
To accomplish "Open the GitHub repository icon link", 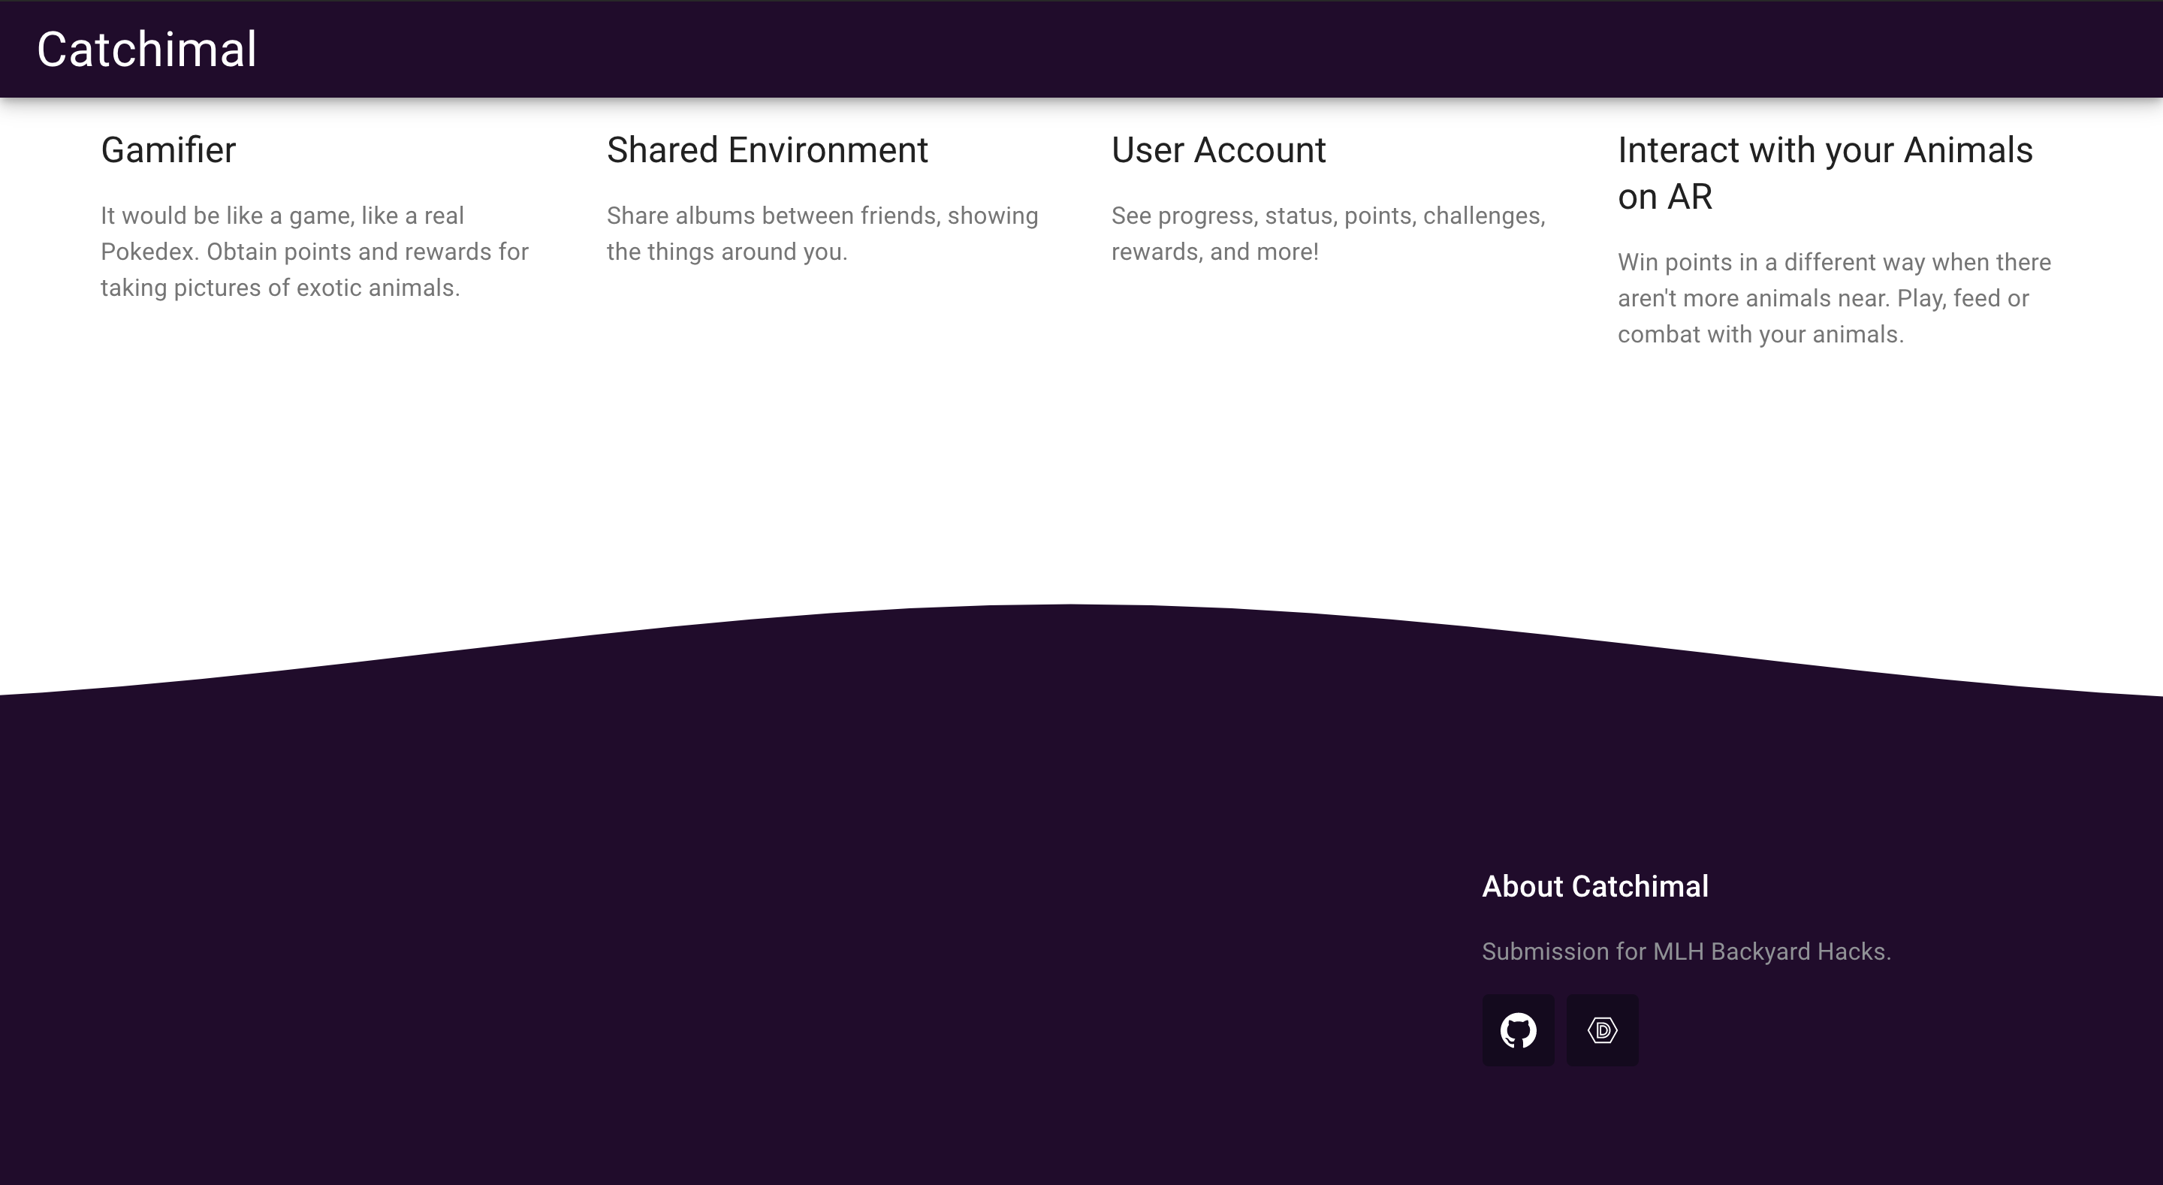I will coord(1517,1030).
